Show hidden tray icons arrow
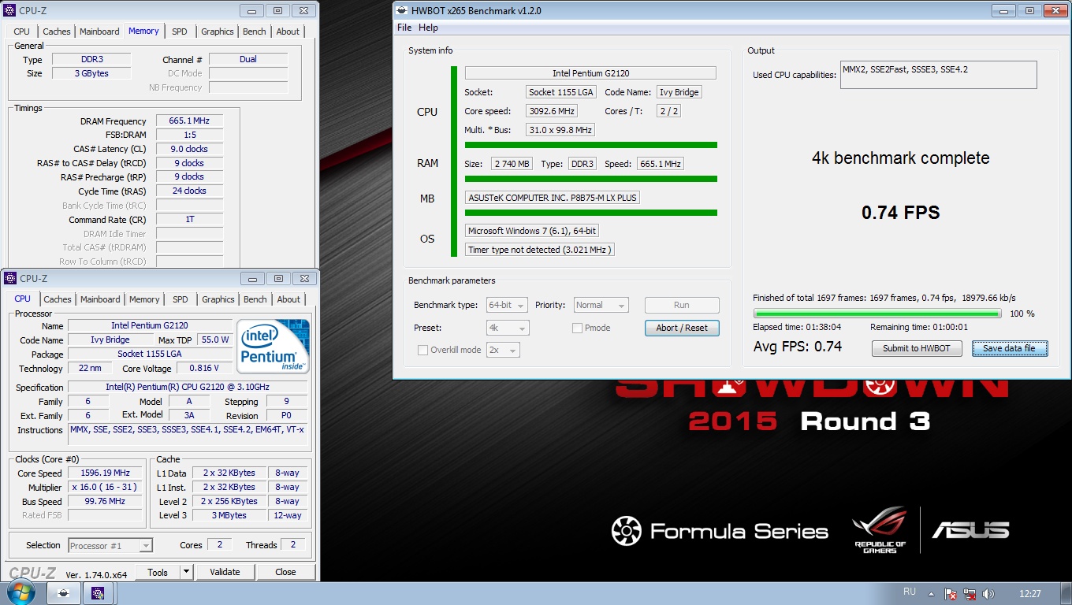Viewport: 1072px width, 605px height. point(931,594)
